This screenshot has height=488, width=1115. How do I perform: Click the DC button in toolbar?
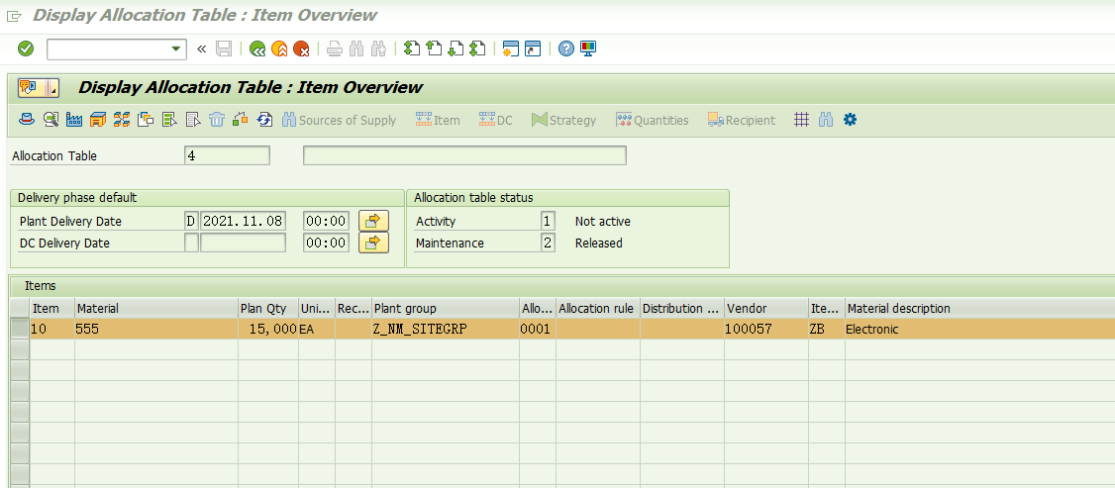(496, 120)
